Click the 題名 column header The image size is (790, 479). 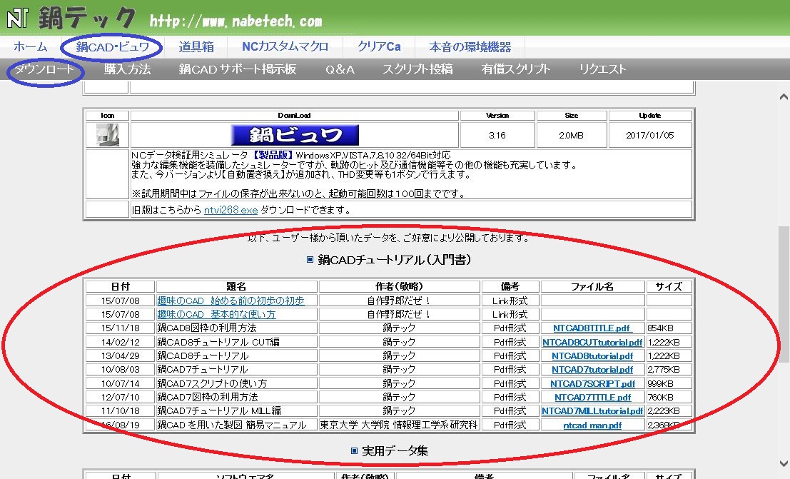click(236, 286)
